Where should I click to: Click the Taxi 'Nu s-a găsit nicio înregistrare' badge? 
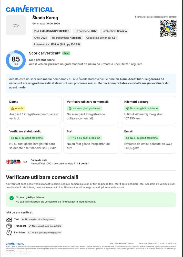point(38,219)
